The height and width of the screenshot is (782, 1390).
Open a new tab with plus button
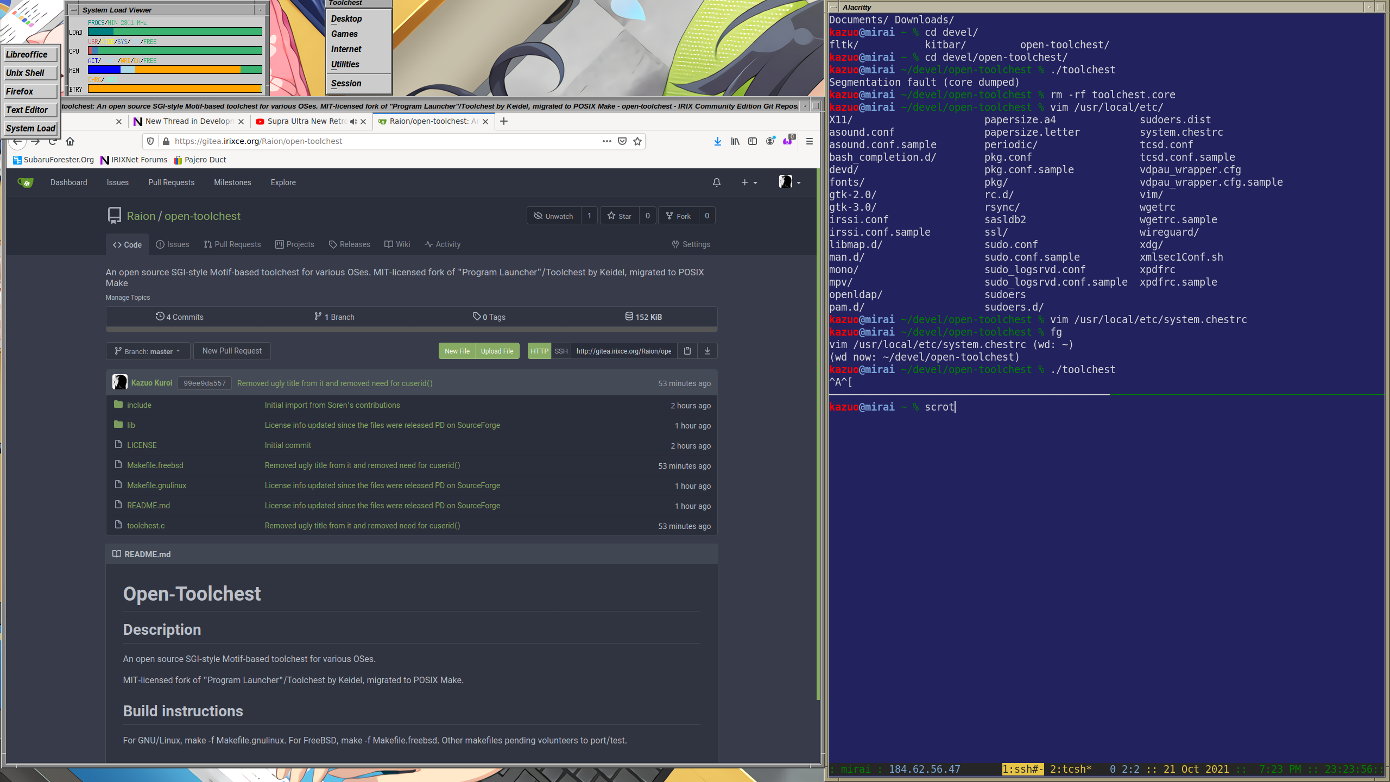pyautogui.click(x=504, y=121)
